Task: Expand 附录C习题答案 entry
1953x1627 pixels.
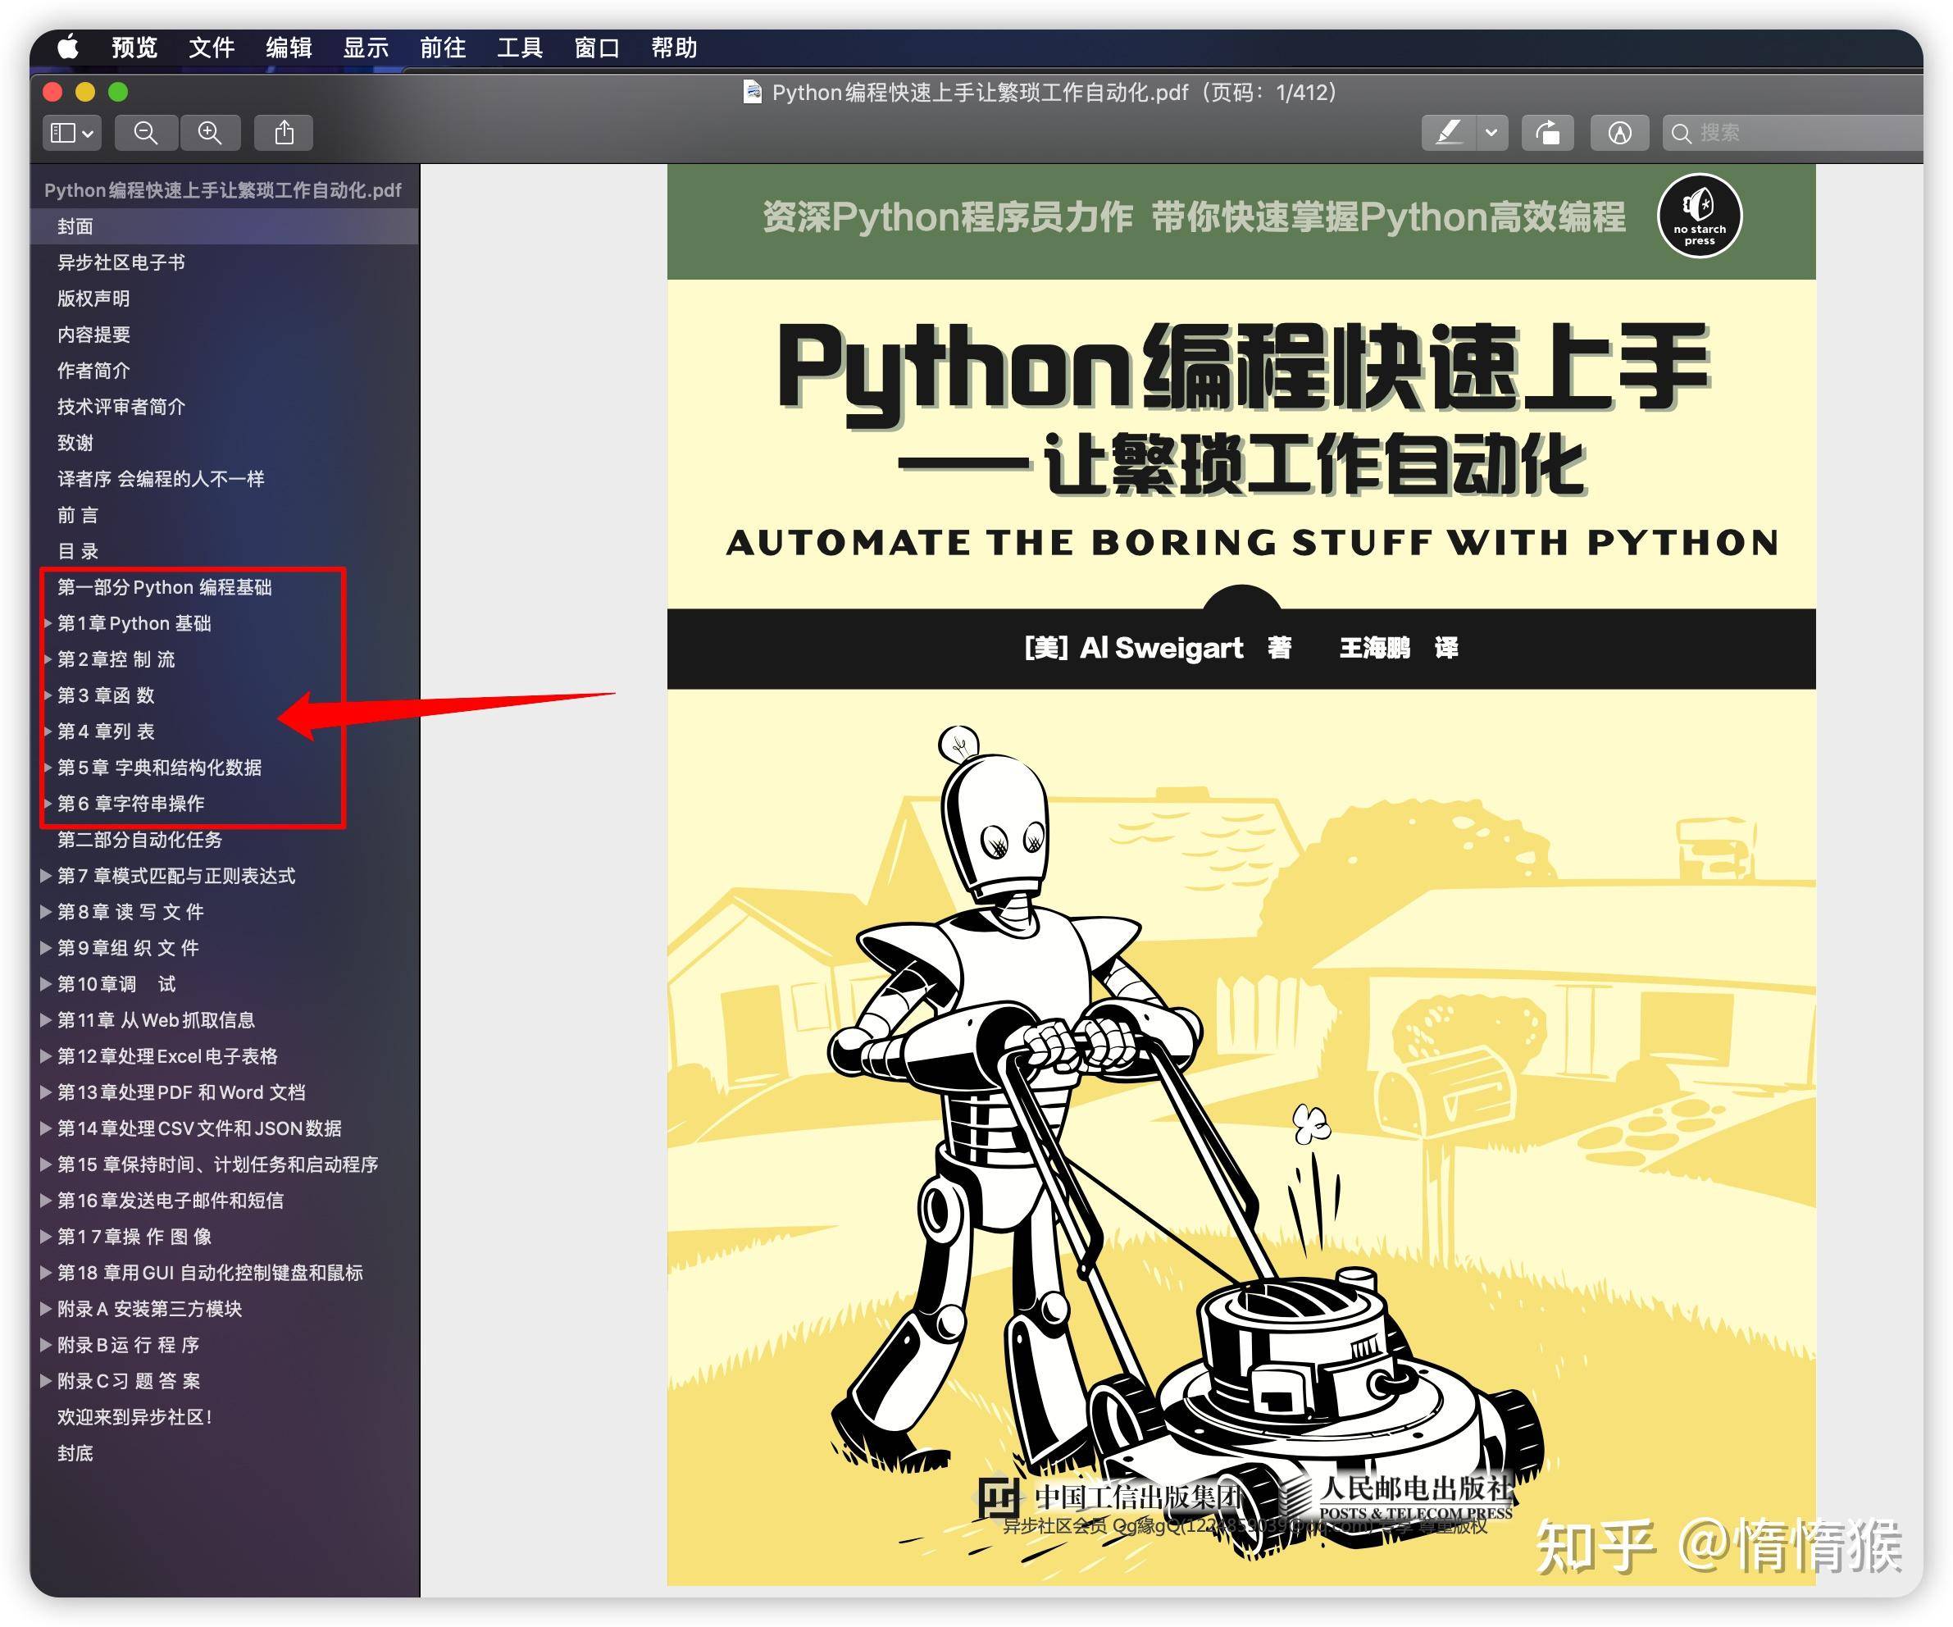Action: 46,1382
